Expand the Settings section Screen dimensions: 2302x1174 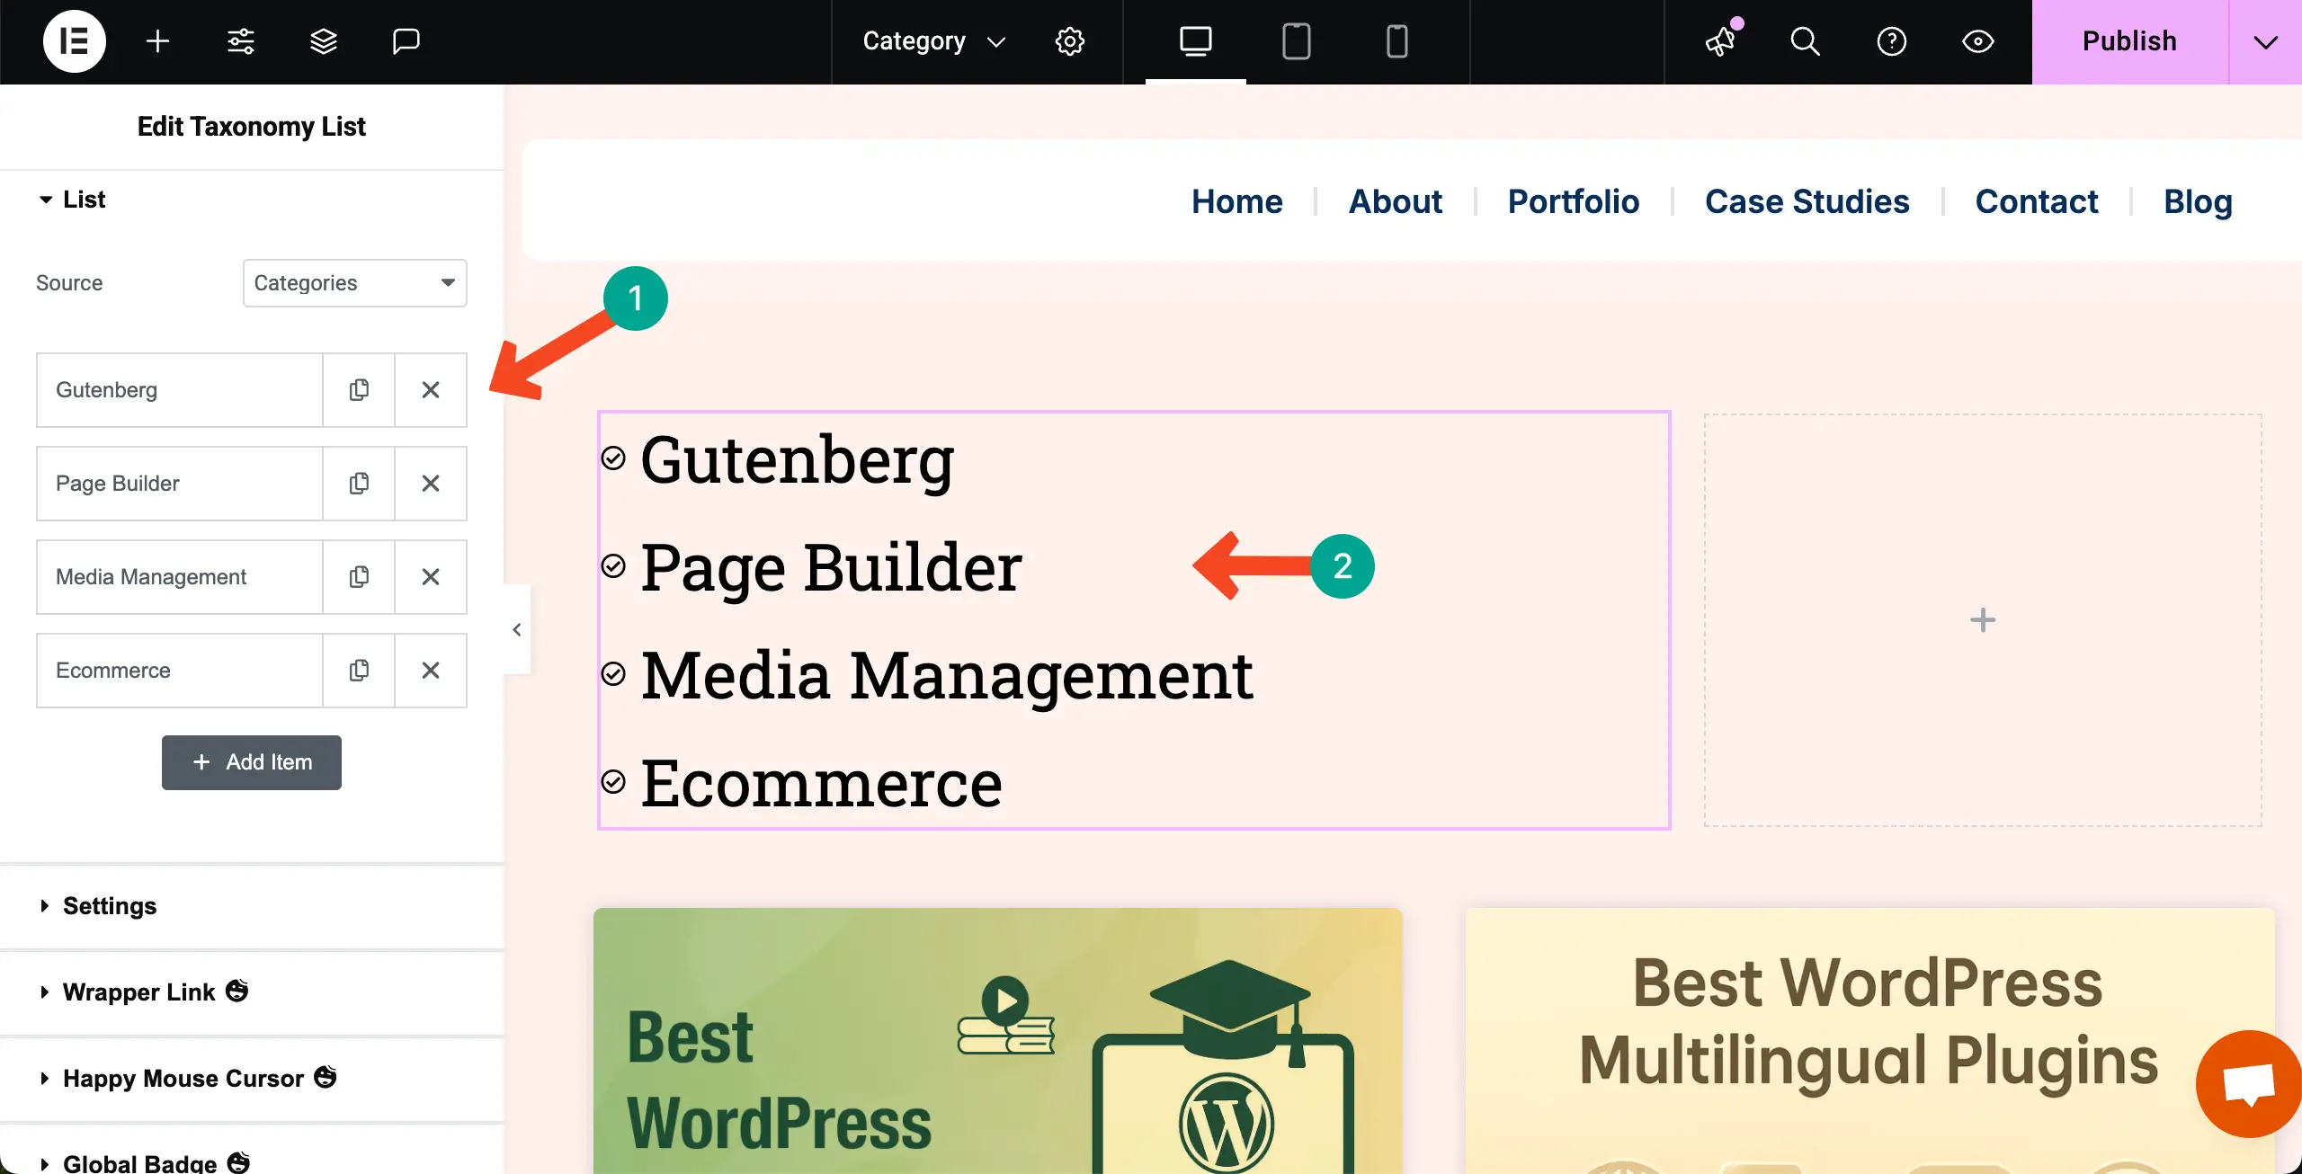[x=252, y=906]
